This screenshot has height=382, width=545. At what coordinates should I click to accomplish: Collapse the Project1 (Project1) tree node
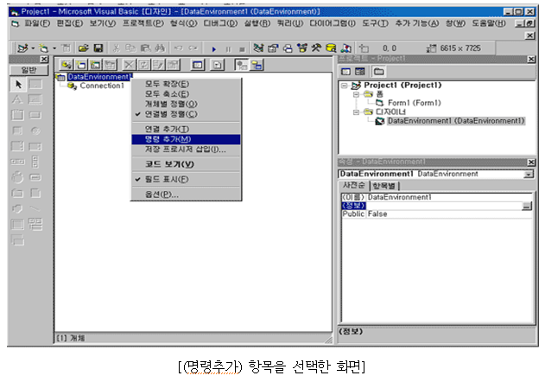344,86
